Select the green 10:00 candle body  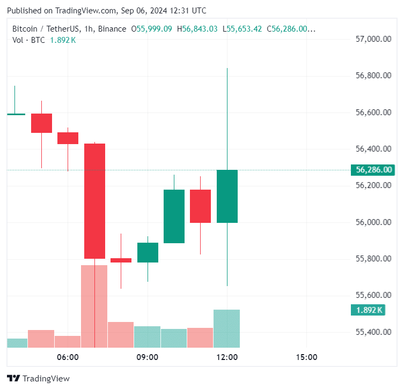(174, 216)
